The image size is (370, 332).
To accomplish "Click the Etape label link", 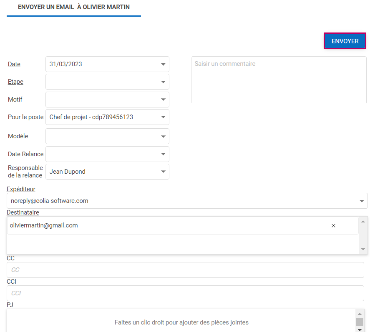I will [15, 82].
